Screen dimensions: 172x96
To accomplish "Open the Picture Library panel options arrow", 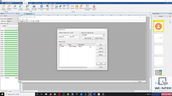I will point(169,14).
